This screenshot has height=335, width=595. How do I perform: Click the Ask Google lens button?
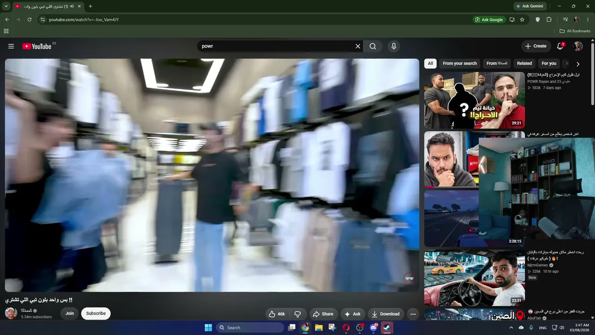click(x=489, y=20)
